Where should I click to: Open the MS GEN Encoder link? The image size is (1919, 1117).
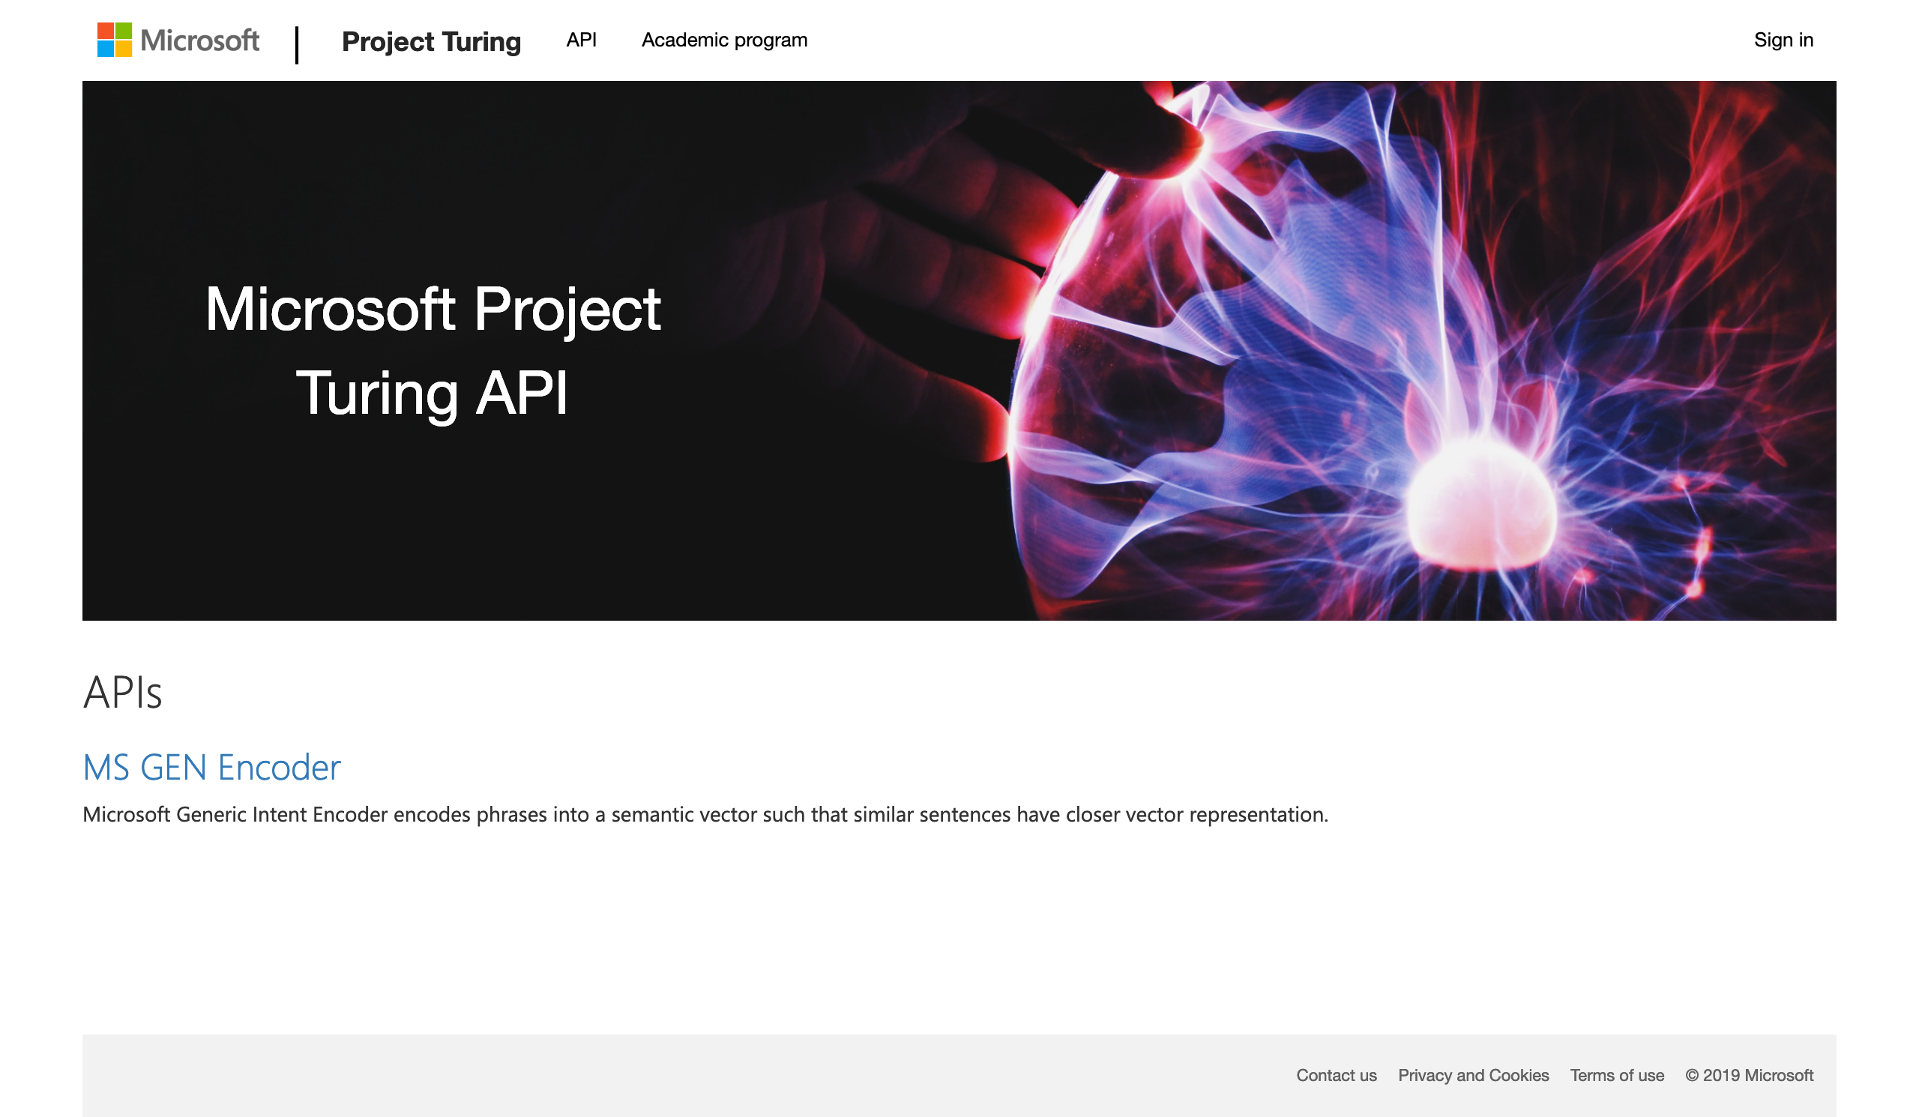point(211,767)
